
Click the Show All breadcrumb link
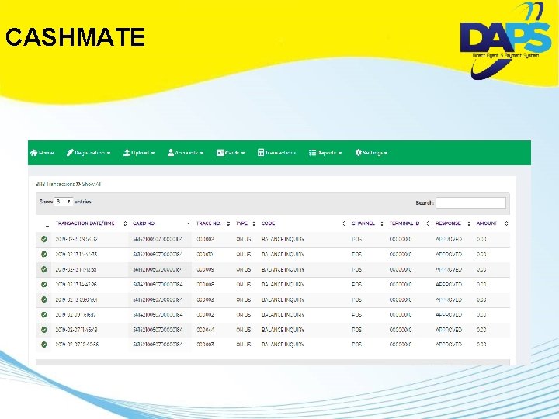tap(92, 184)
